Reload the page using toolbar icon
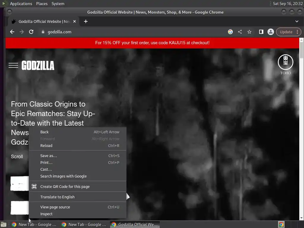 point(31,32)
